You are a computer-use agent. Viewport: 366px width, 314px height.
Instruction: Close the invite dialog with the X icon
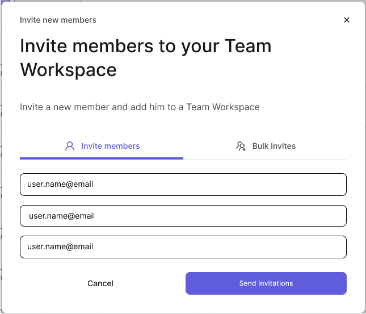[347, 20]
